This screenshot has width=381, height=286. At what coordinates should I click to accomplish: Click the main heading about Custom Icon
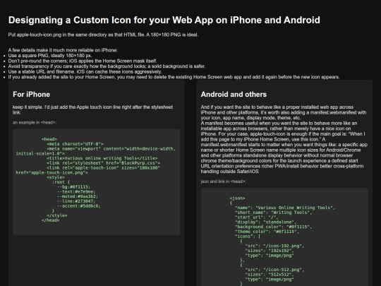(164, 20)
